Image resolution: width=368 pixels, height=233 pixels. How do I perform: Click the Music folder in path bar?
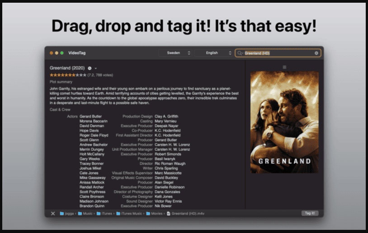pyautogui.click(x=85, y=213)
